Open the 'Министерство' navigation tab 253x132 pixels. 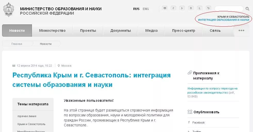point(52,31)
